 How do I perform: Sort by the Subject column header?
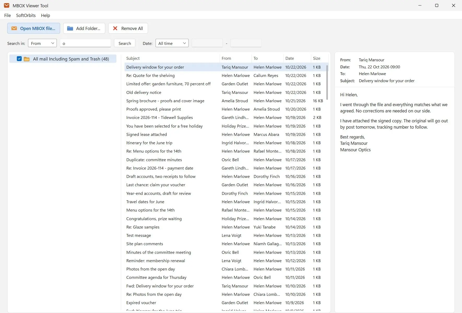pyautogui.click(x=172, y=58)
